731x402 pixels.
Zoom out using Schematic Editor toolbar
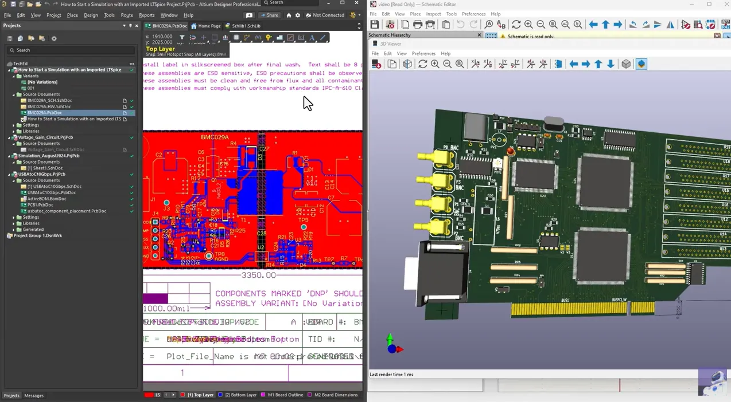[541, 25]
